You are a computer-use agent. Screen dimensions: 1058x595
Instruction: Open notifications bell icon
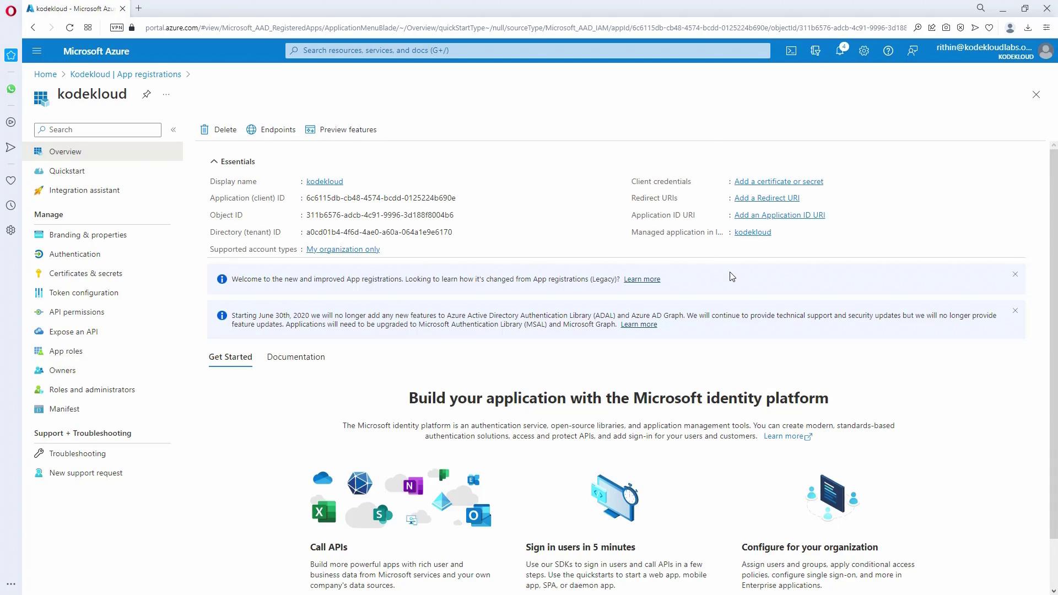839,51
